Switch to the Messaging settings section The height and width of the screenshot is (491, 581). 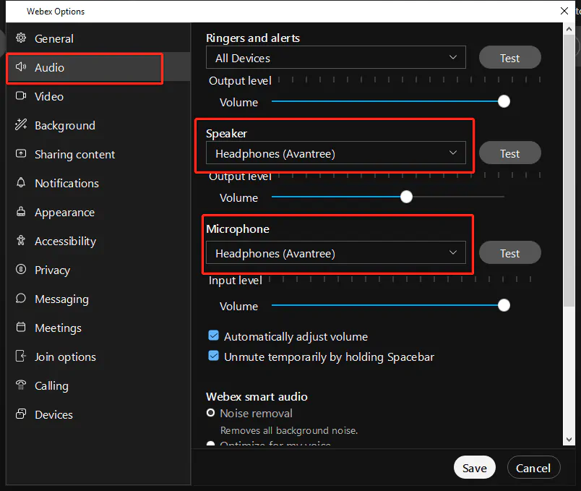click(61, 299)
